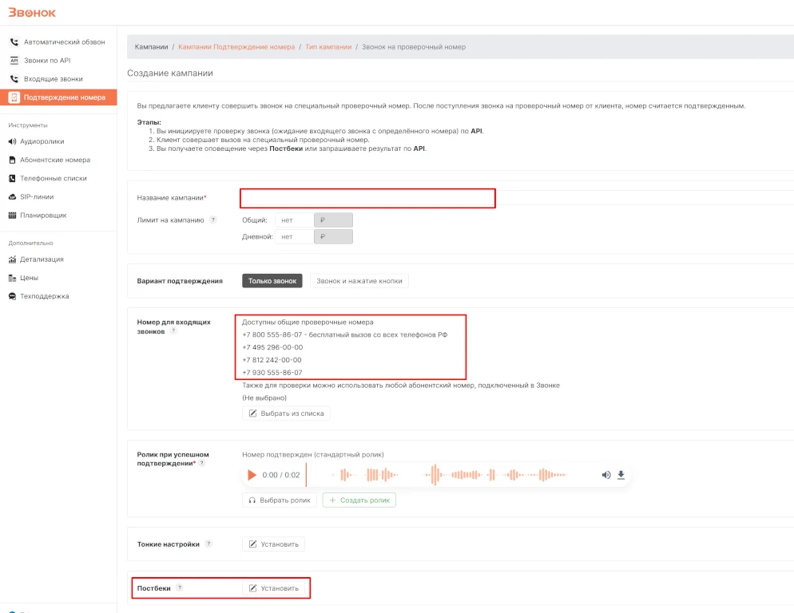Screen dimensions: 794x613
Task: Open Автоматический обзвон menu item
Action: (64, 42)
